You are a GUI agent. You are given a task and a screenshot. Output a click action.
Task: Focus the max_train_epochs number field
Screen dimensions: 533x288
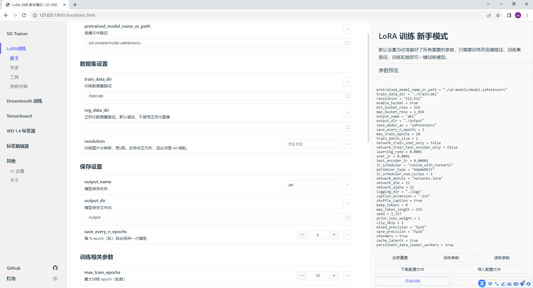pos(318,276)
